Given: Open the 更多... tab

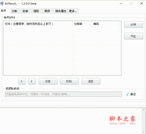Looking at the screenshot, I should click(73, 11).
